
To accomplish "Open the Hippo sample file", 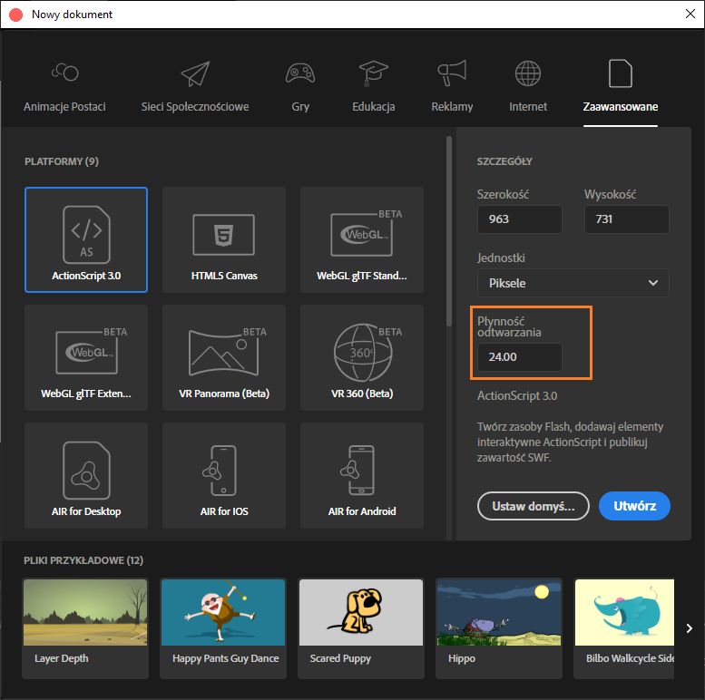I will (499, 628).
